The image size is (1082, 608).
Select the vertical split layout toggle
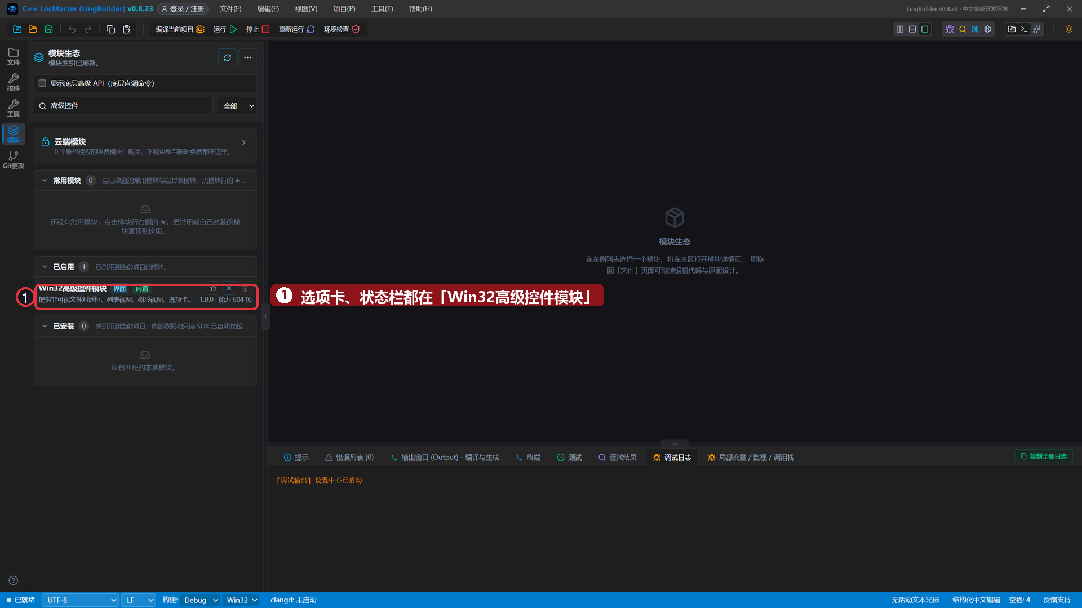pos(900,29)
